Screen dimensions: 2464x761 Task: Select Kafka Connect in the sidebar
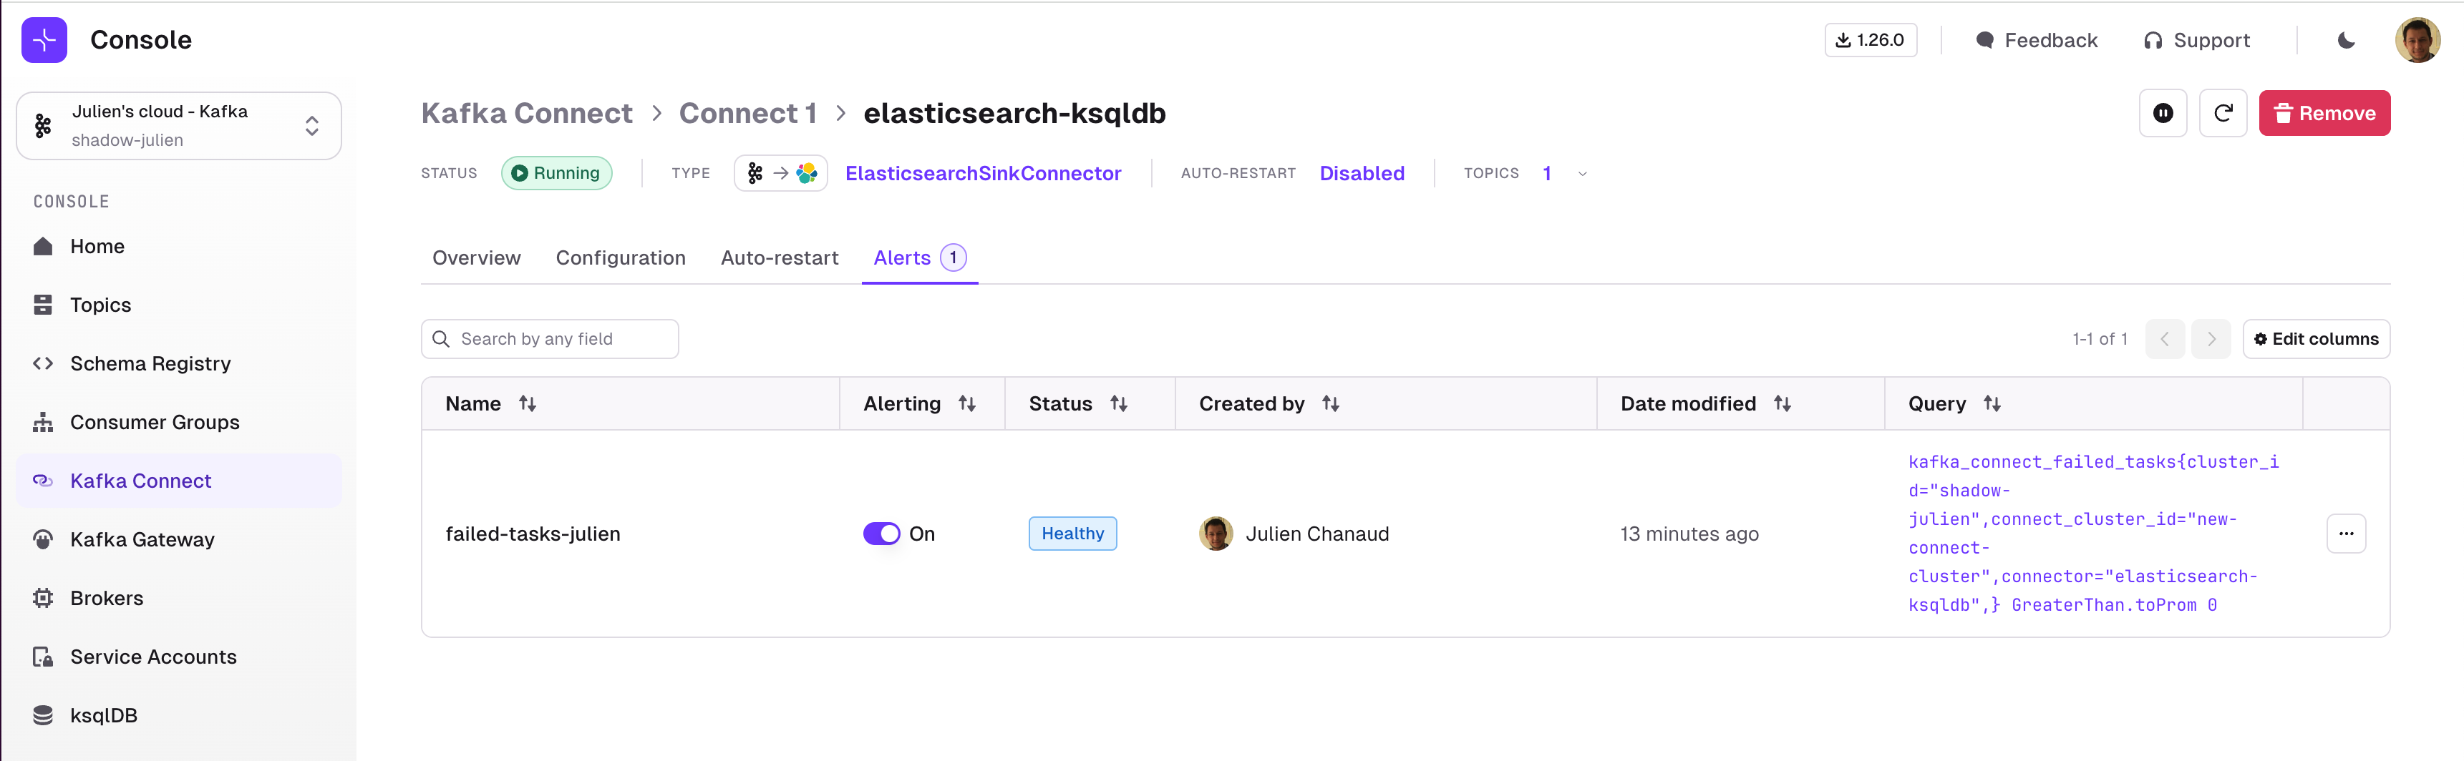point(179,481)
